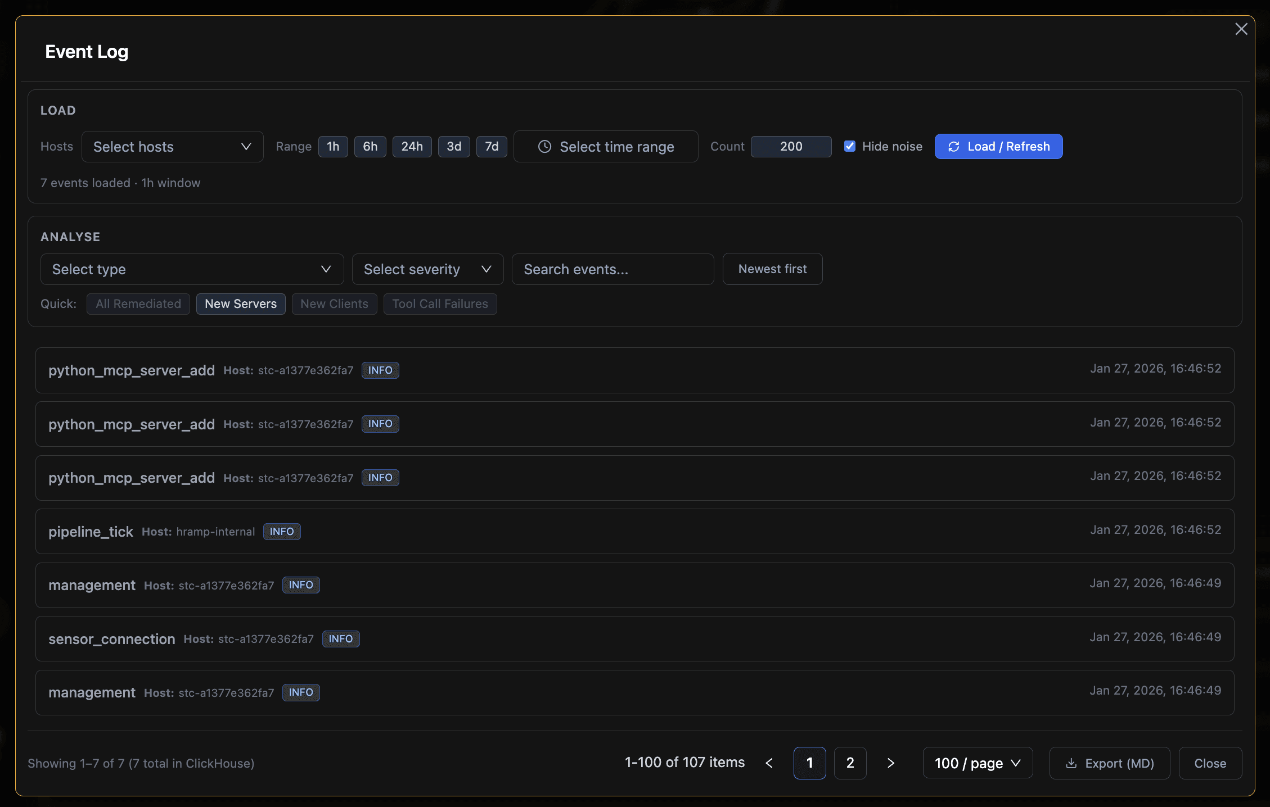Uncheck the Hide noise checkbox

point(850,147)
